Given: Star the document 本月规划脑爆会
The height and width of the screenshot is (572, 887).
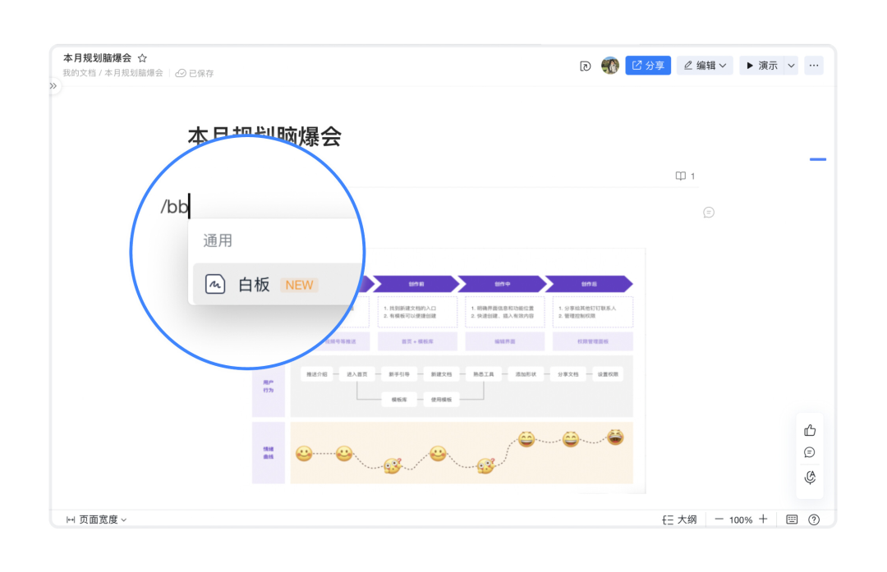Looking at the screenshot, I should pyautogui.click(x=143, y=58).
